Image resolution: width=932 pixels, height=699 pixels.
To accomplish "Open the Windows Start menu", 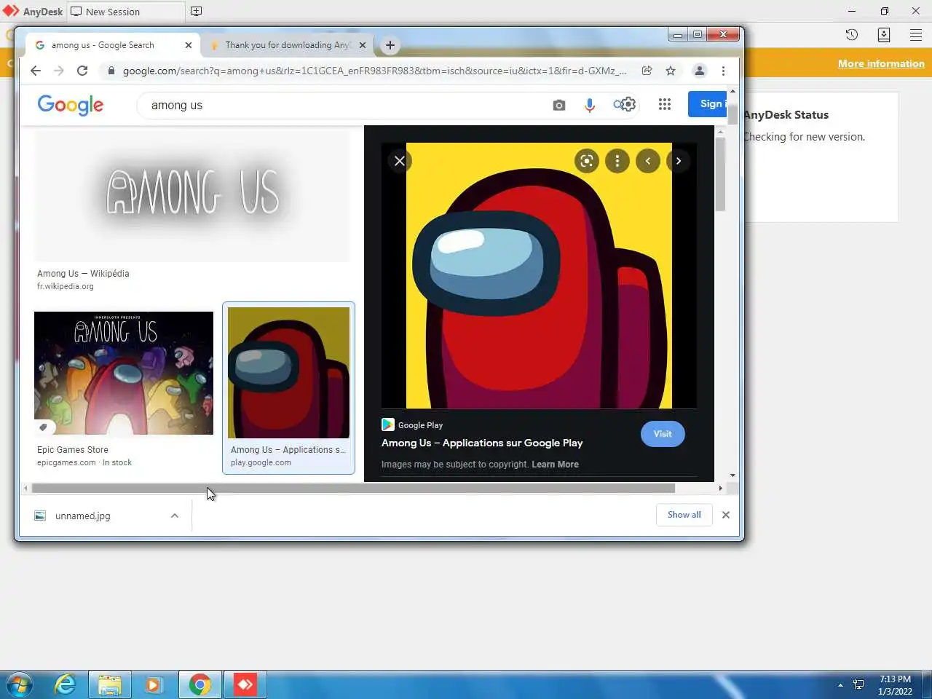I will 20,684.
